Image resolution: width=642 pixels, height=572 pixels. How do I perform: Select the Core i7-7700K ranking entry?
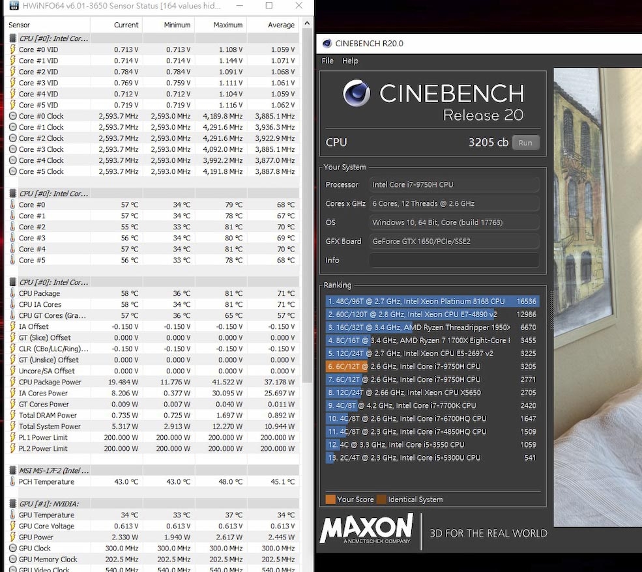(432, 405)
